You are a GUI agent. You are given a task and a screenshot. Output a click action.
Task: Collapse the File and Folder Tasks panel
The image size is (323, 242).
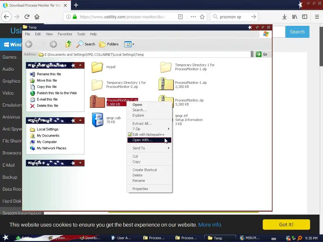[x=80, y=65]
